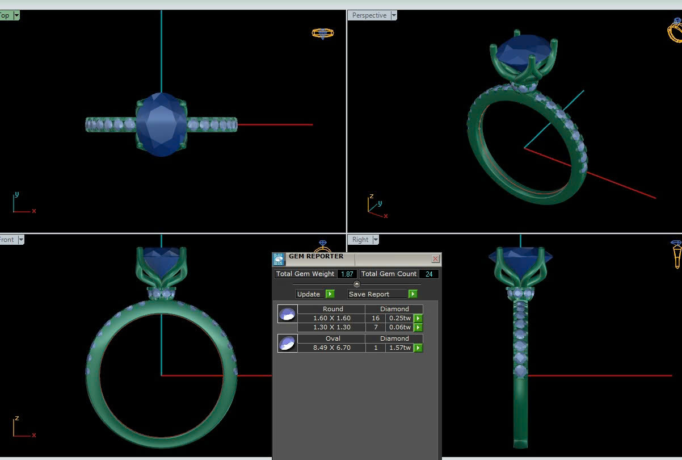Open the Front viewport dropdown arrow
This screenshot has height=460, width=682.
pos(21,240)
